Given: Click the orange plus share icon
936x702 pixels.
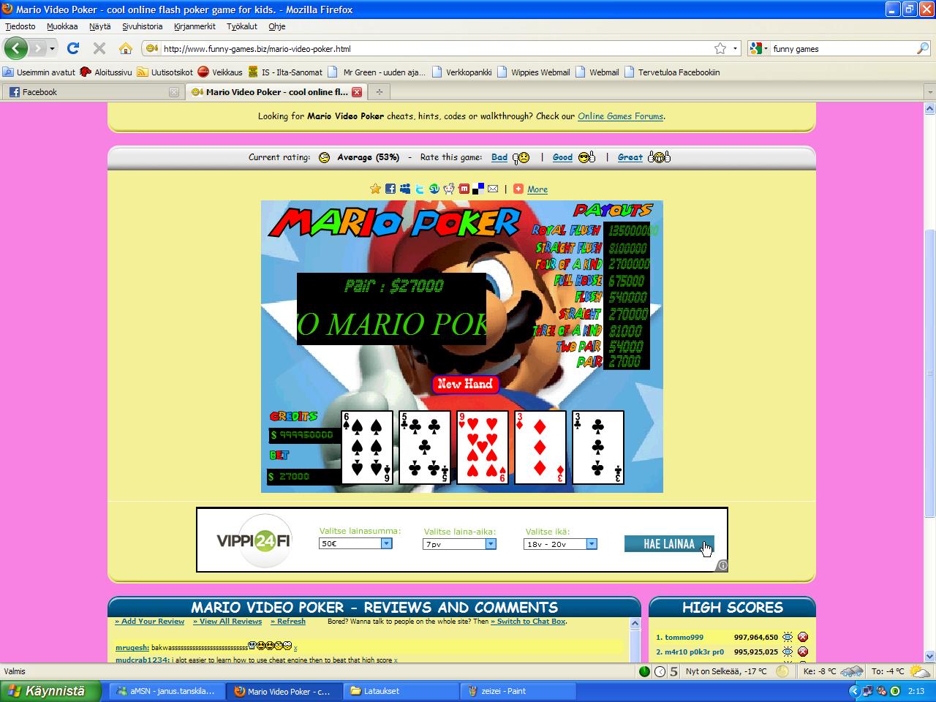Looking at the screenshot, I should click(x=518, y=189).
